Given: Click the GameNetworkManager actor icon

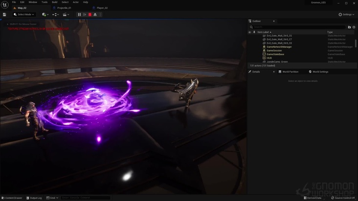Looking at the screenshot, I should pyautogui.click(x=264, y=47).
